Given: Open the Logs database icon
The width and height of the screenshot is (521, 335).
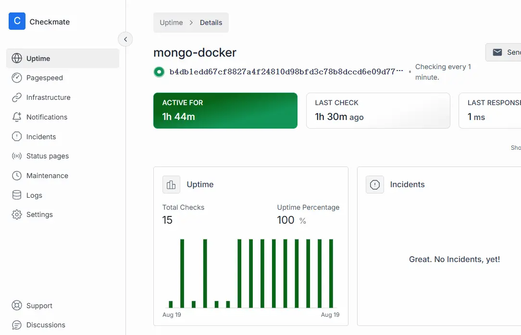Looking at the screenshot, I should point(17,195).
